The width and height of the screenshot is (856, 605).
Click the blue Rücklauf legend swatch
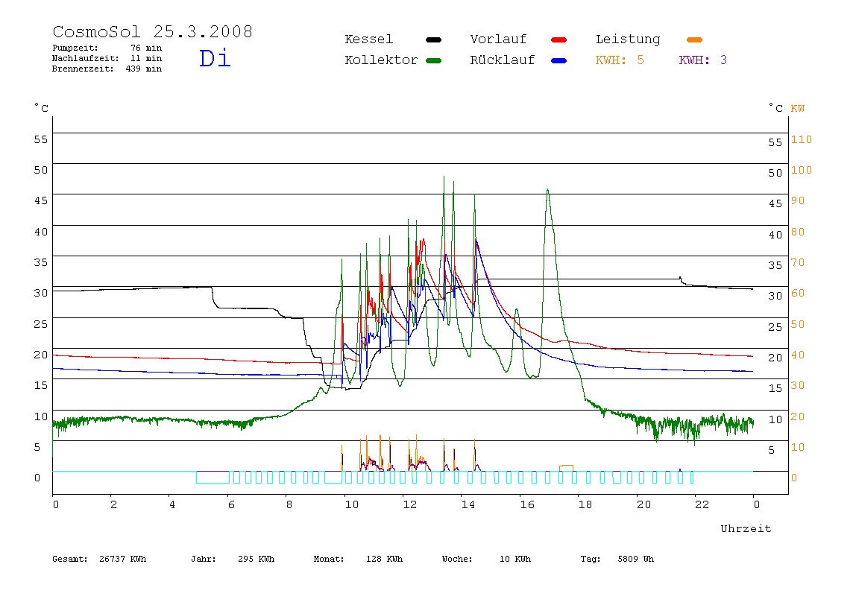coord(559,60)
